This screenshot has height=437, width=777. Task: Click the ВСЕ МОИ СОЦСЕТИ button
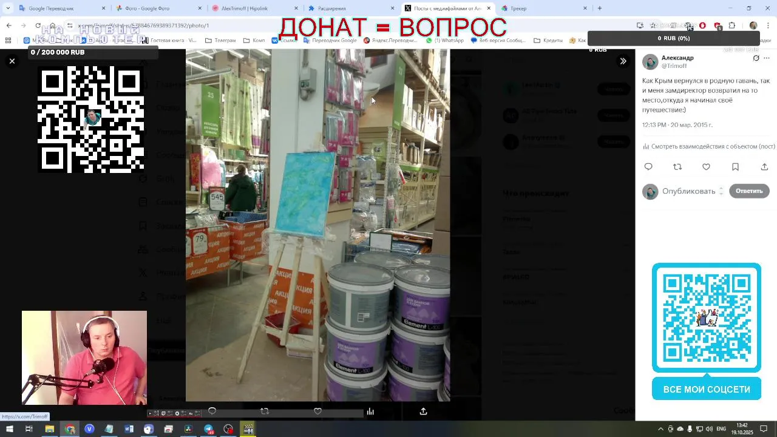(707, 389)
